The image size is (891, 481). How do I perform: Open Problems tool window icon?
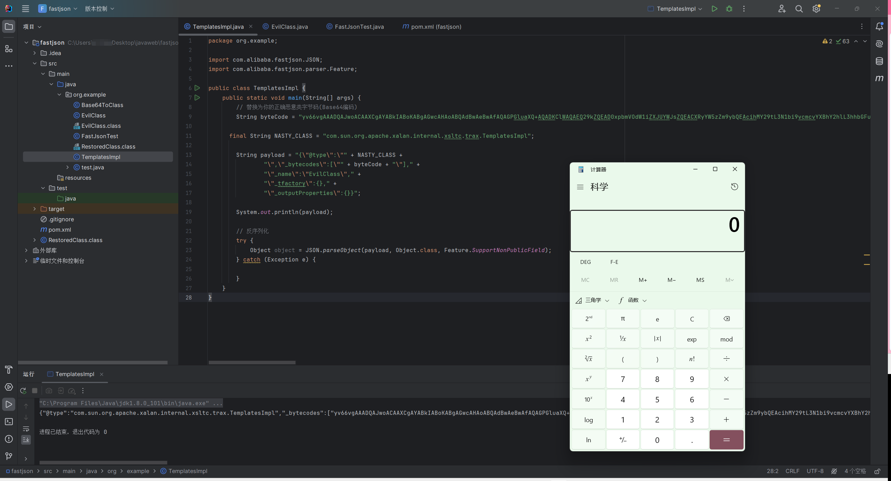coord(9,439)
